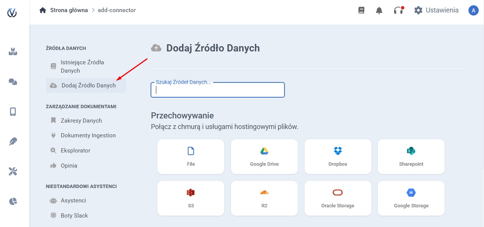Open the pie chart analytics sidebar icon
The height and width of the screenshot is (227, 484).
[13, 201]
